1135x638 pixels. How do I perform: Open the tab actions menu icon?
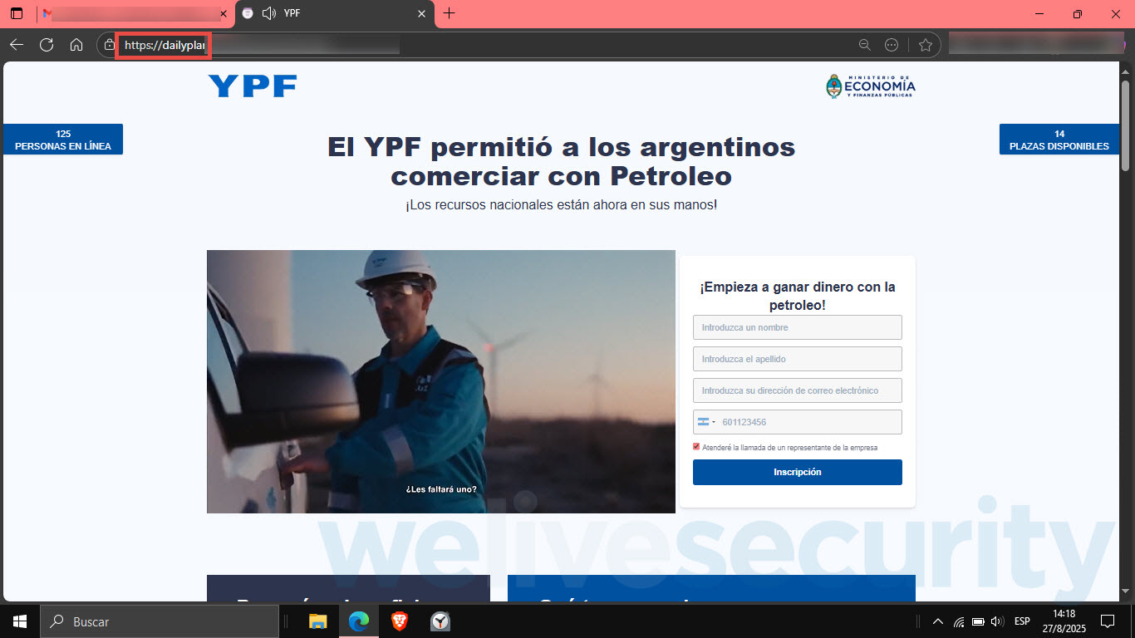click(x=17, y=14)
